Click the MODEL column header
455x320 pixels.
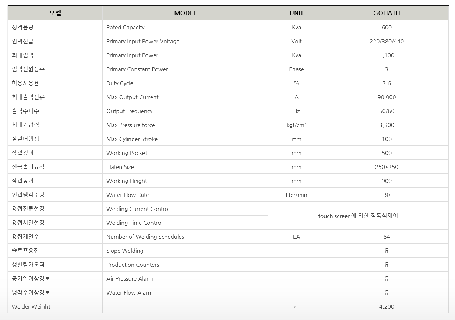(x=185, y=13)
